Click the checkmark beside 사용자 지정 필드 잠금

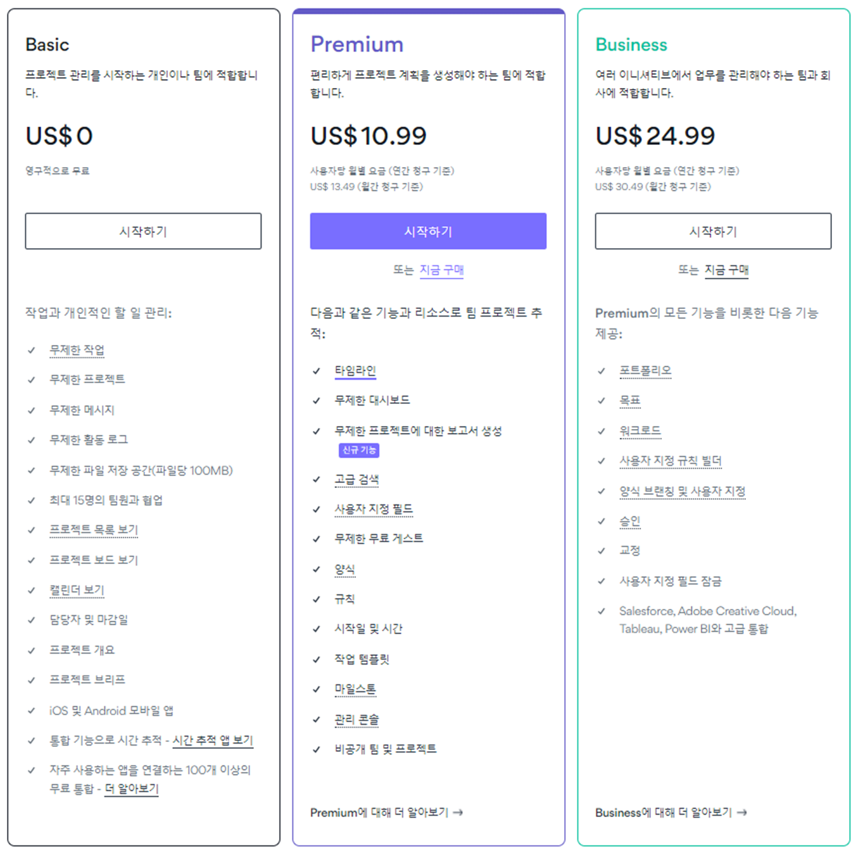tap(602, 581)
